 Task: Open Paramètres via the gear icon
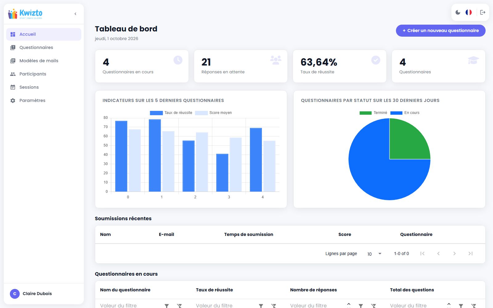(x=13, y=100)
